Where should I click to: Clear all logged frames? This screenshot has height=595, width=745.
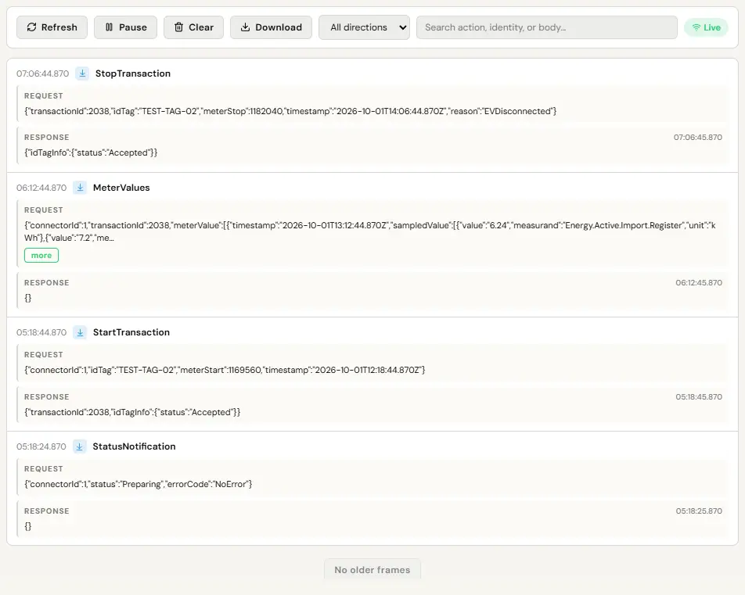[x=193, y=27]
